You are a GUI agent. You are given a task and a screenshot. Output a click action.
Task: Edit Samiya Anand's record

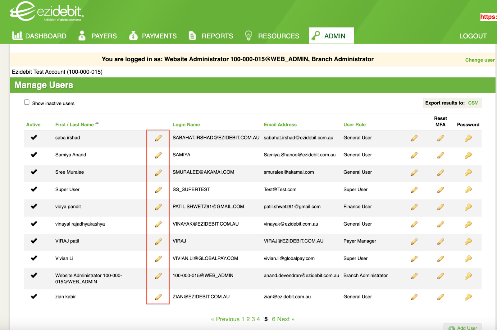(158, 155)
